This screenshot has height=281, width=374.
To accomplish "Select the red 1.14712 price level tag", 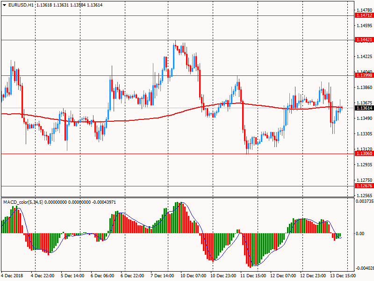I will tap(364, 15).
